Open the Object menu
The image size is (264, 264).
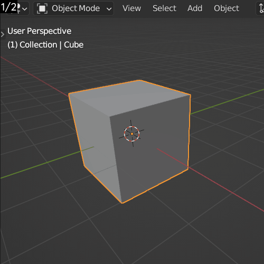click(227, 8)
